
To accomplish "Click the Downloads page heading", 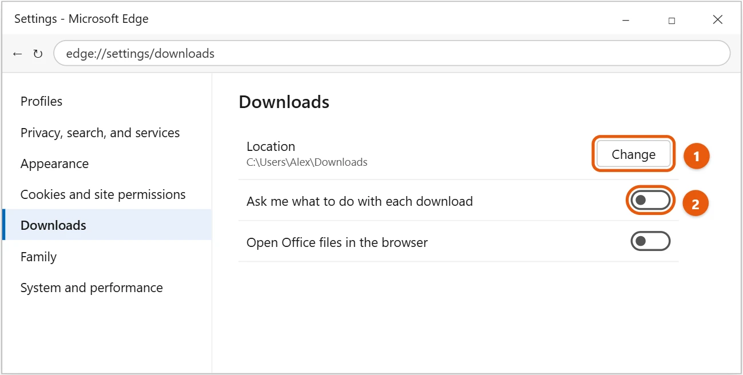I will 284,102.
